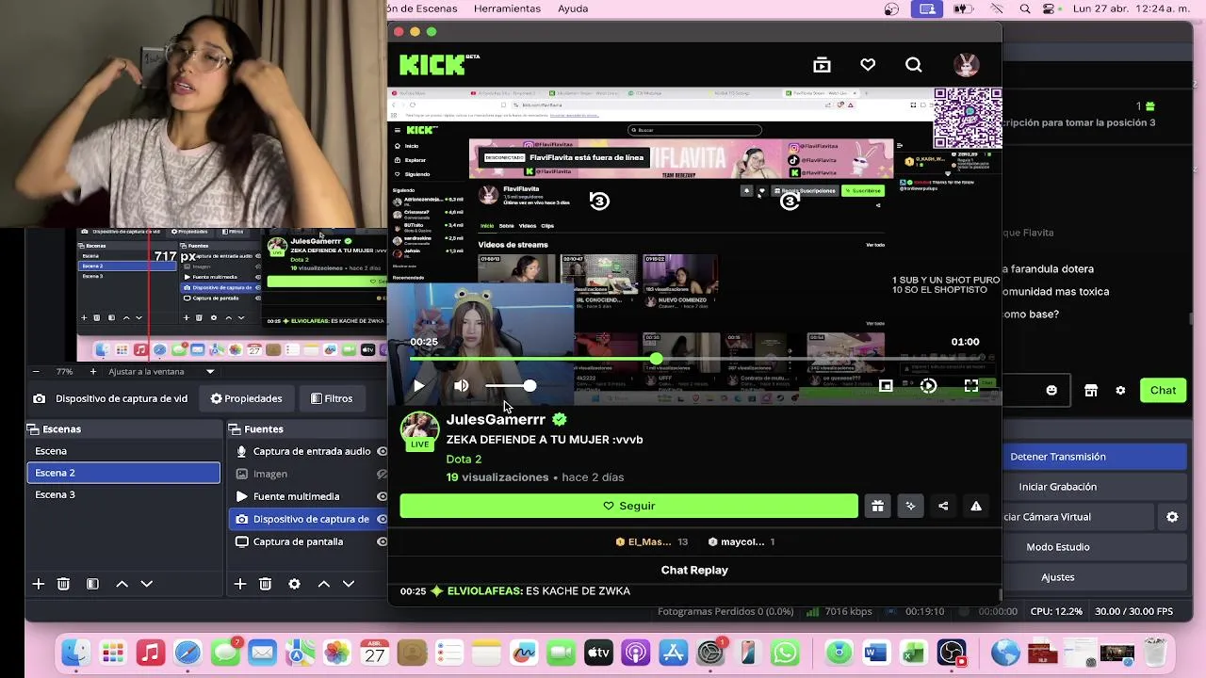Image resolution: width=1206 pixels, height=678 pixels.
Task: Select the scene named Escena
Action: (123, 451)
